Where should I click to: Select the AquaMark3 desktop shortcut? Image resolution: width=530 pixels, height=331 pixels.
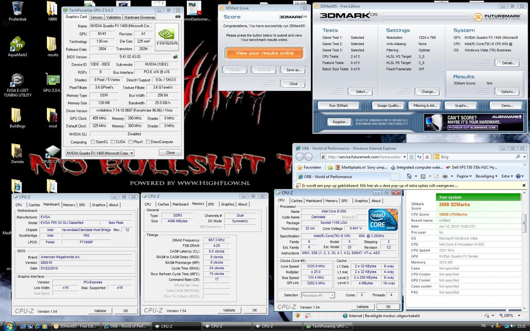click(x=18, y=47)
